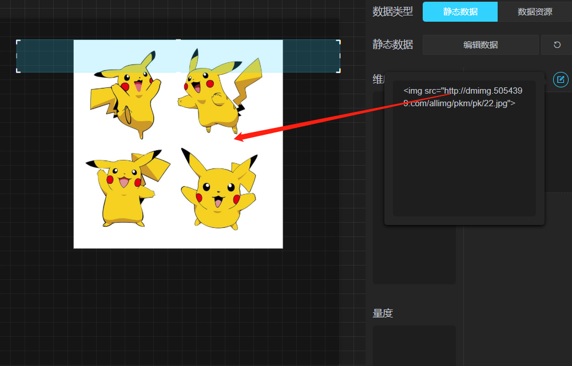Click the empty box under 量度

[x=414, y=345]
